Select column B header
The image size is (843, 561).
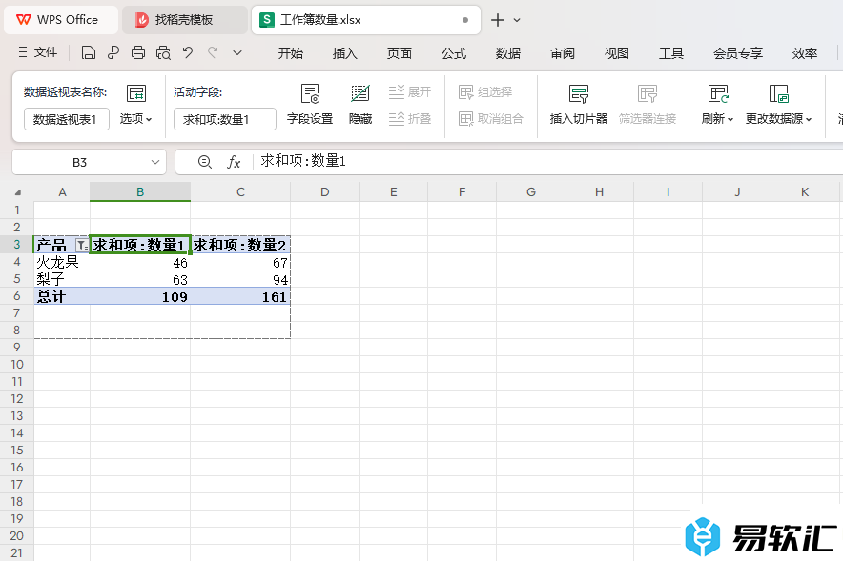pos(140,192)
